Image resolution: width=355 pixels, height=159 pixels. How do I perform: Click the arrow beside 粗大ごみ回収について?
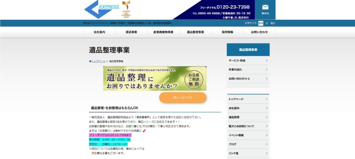click(x=267, y=126)
